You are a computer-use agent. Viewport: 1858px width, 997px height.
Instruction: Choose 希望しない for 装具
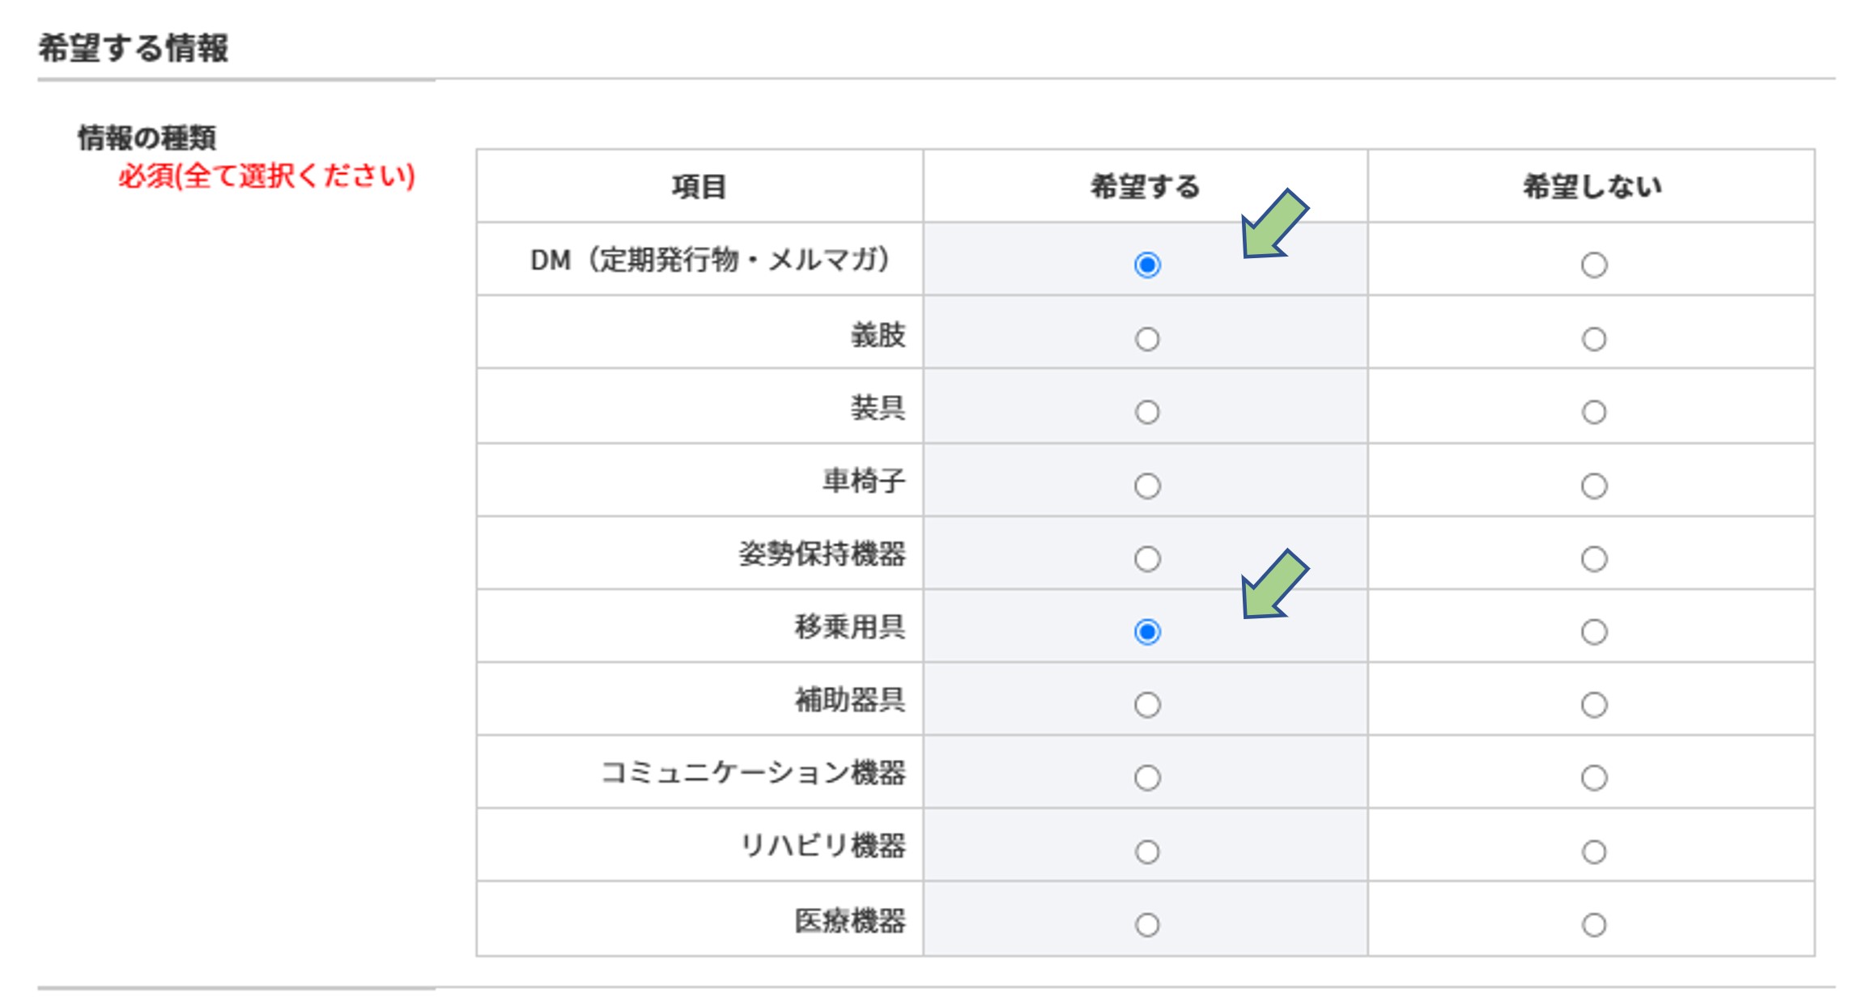click(x=1593, y=412)
